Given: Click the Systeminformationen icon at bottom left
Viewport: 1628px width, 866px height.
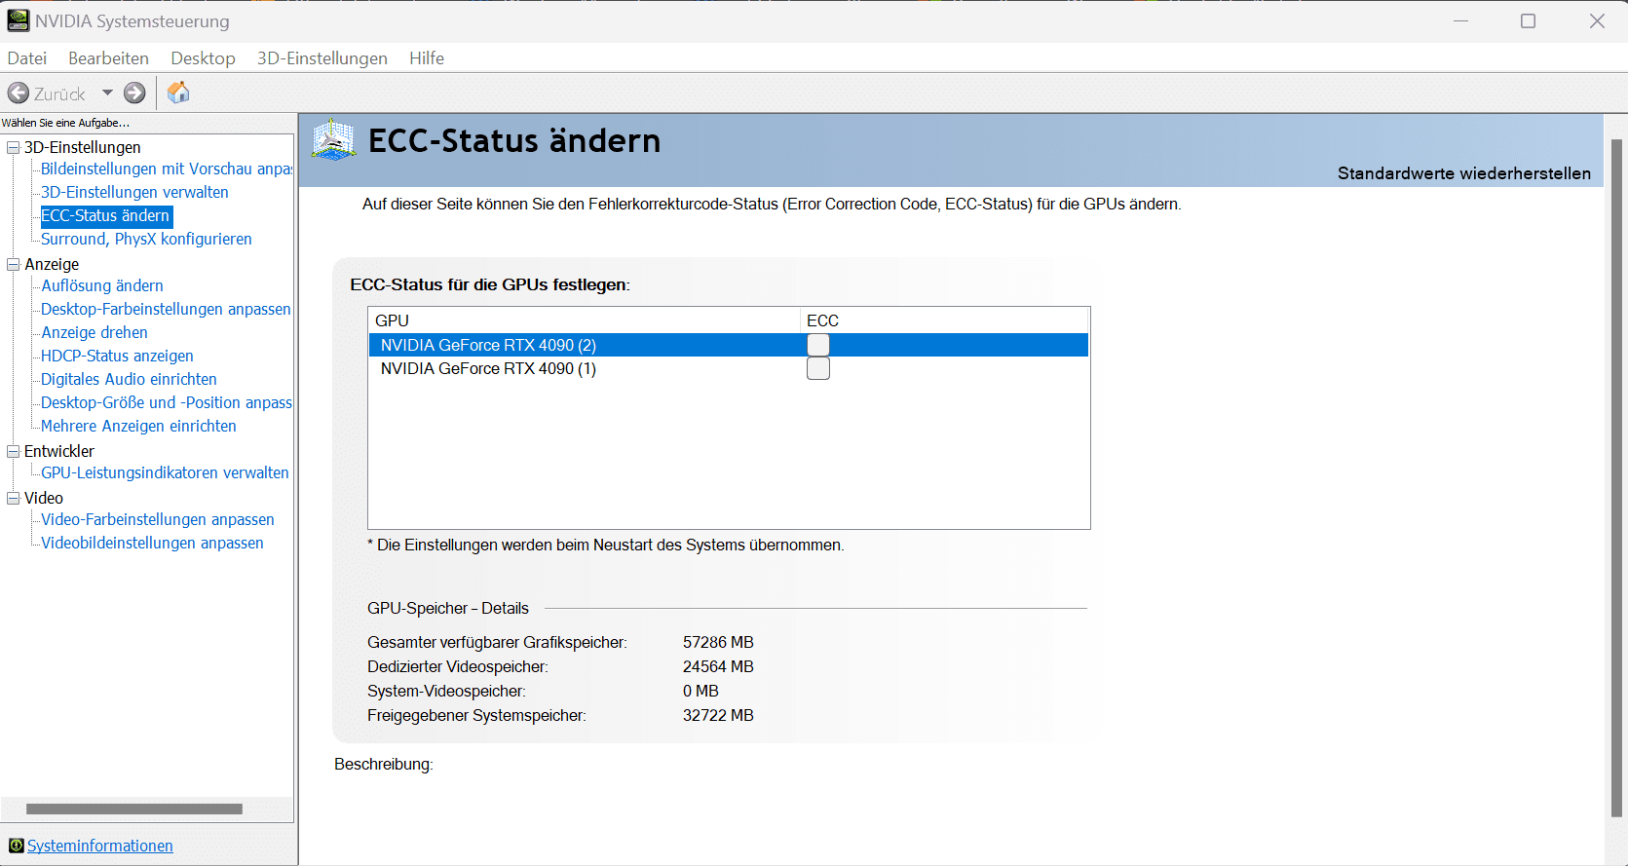Looking at the screenshot, I should (x=17, y=846).
